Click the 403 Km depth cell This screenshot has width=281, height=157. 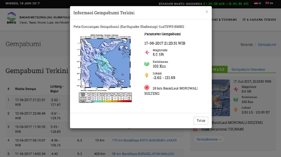pos(99,154)
